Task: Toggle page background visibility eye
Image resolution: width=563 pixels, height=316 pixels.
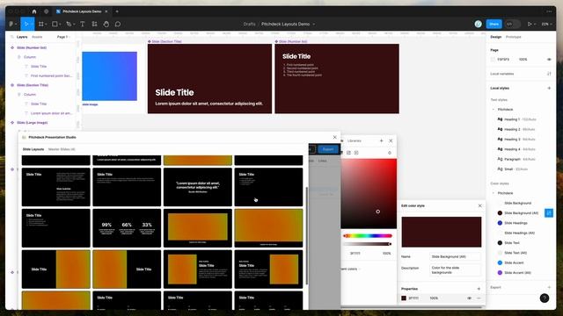Action: coord(549,60)
